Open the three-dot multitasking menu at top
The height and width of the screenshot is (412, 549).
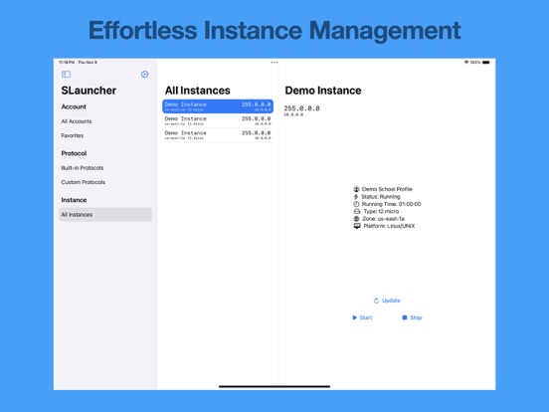point(274,63)
